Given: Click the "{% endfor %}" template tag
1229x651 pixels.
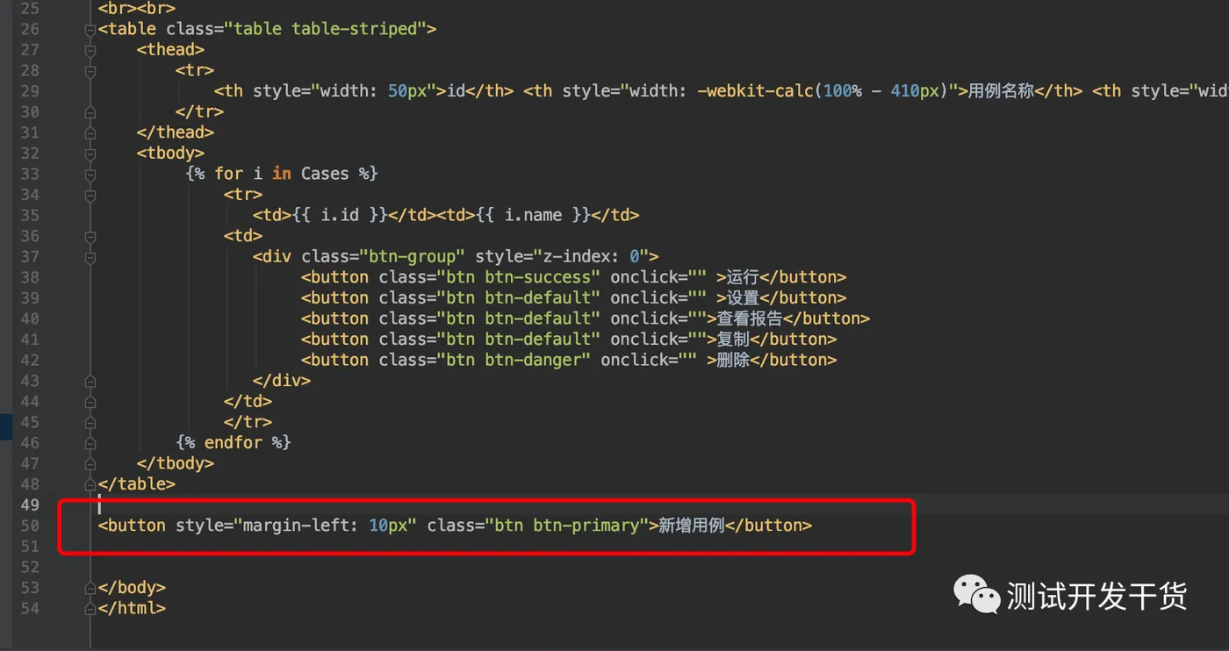Looking at the screenshot, I should pos(234,442).
